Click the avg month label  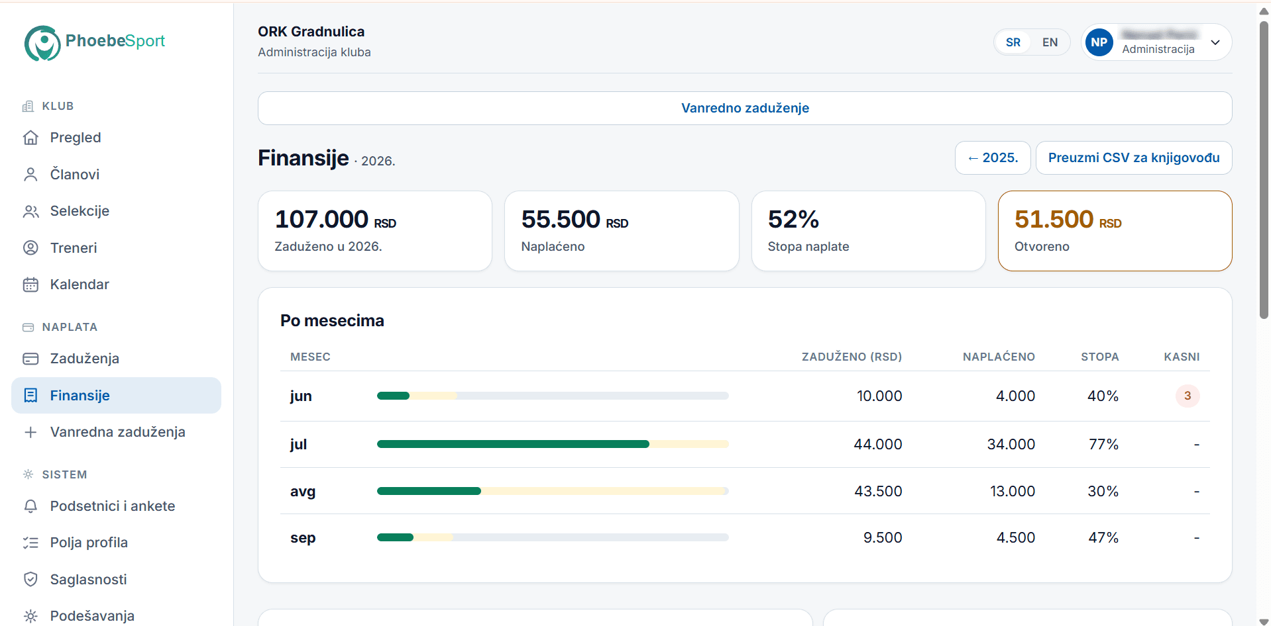[x=303, y=491]
